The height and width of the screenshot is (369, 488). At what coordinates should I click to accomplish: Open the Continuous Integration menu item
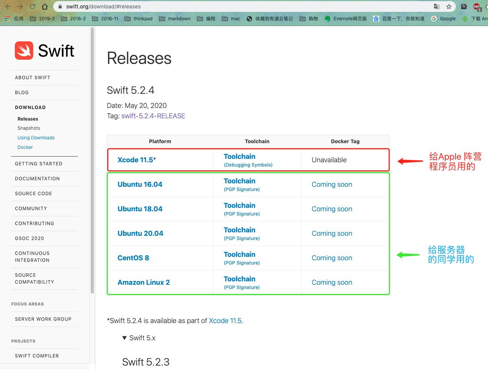point(32,257)
